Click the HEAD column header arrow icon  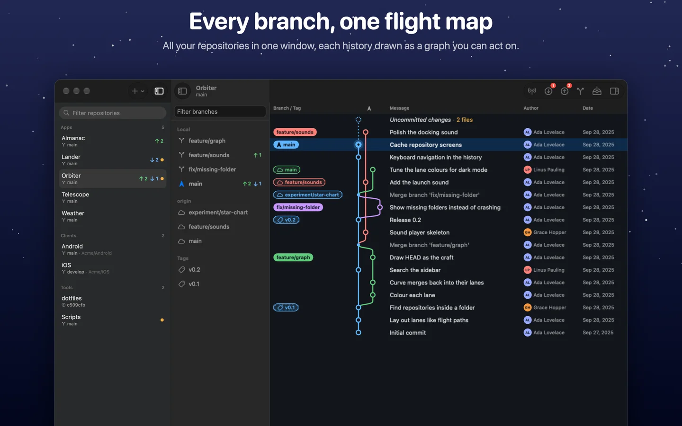369,108
